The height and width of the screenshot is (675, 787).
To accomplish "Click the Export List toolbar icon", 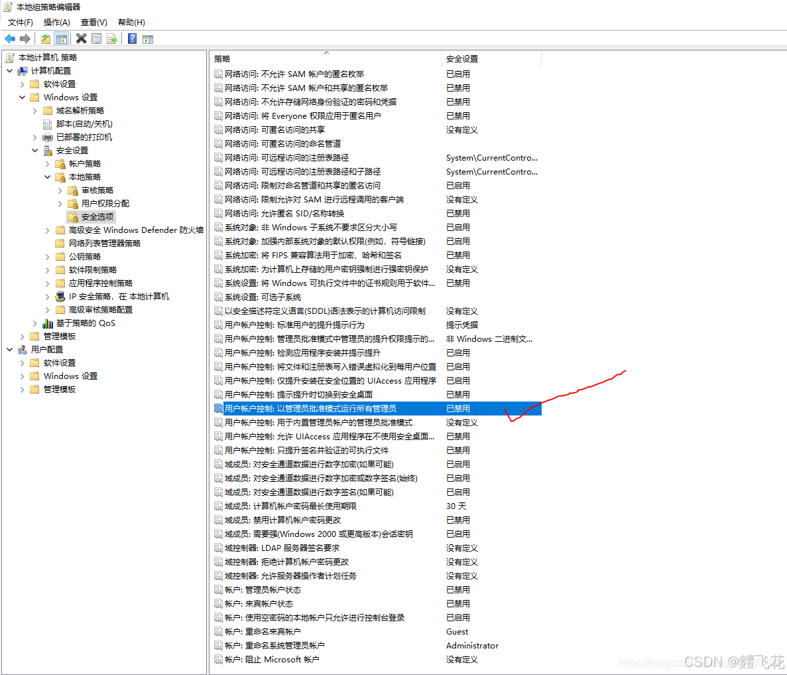I will point(112,38).
